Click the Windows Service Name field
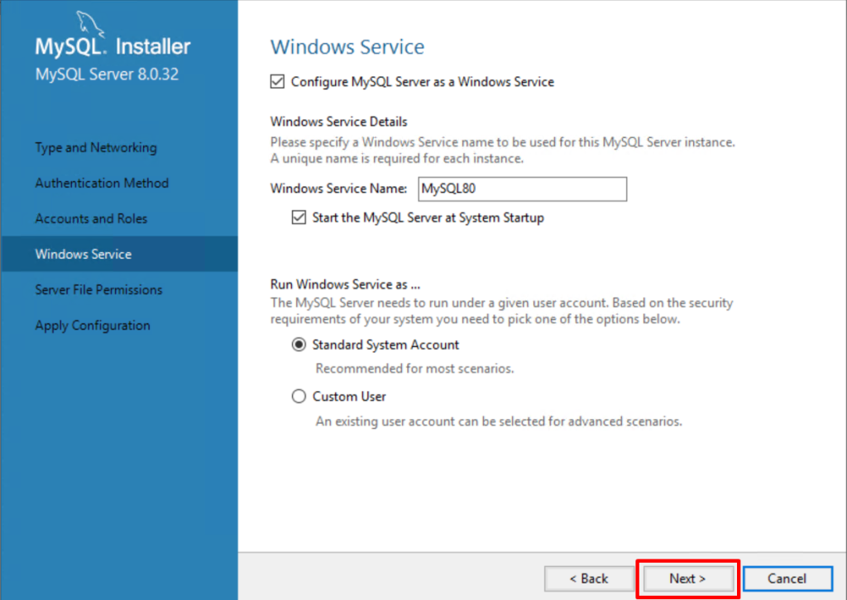 523,189
